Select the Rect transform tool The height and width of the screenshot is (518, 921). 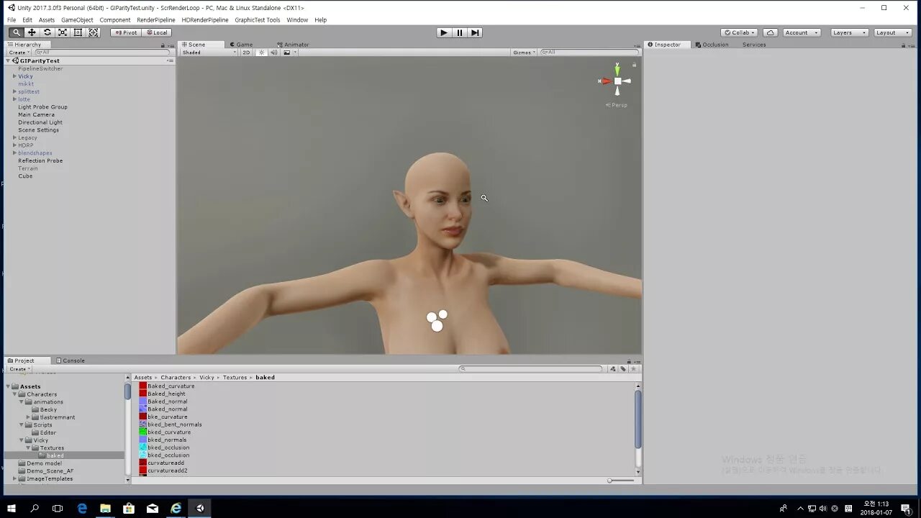[x=78, y=32]
